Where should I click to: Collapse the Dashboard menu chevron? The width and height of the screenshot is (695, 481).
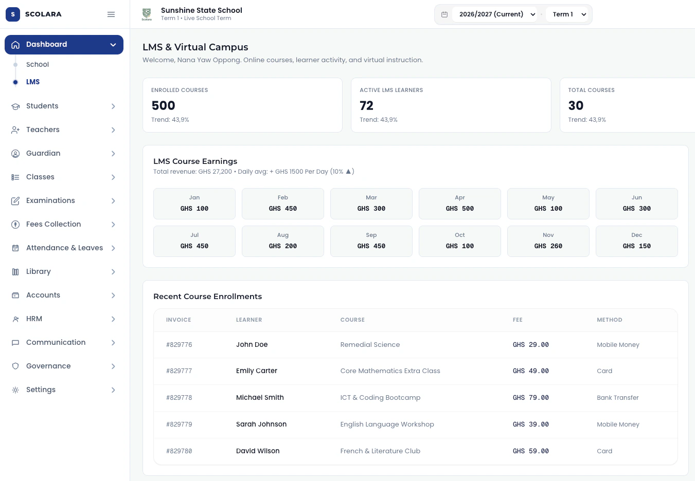click(113, 45)
